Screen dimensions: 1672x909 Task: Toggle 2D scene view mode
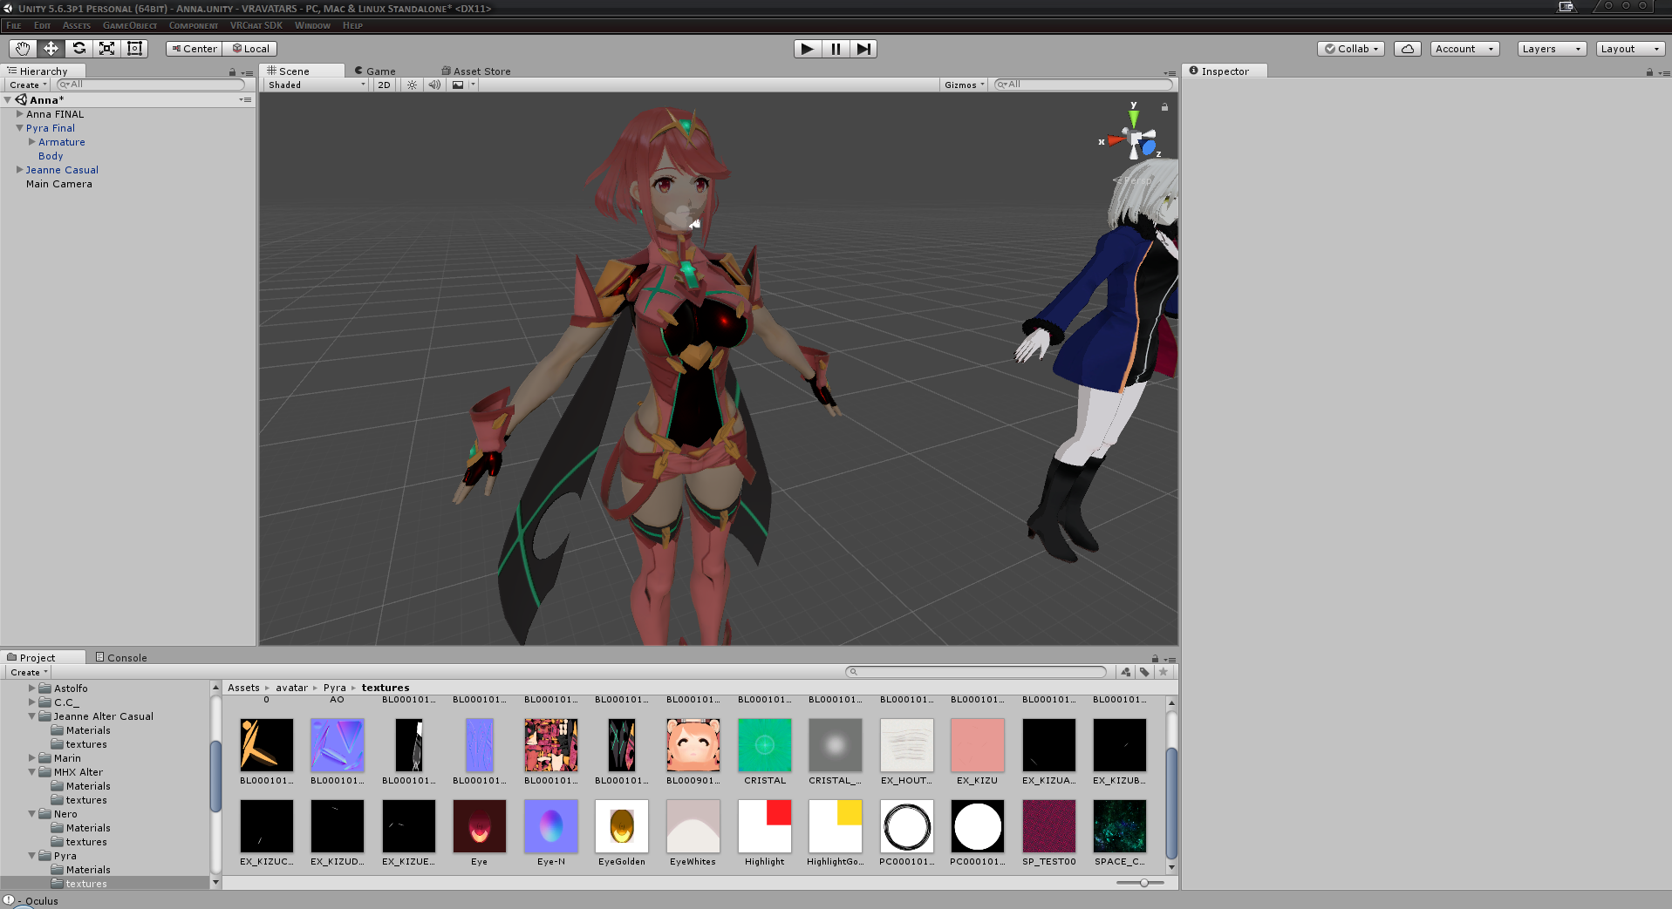384,85
